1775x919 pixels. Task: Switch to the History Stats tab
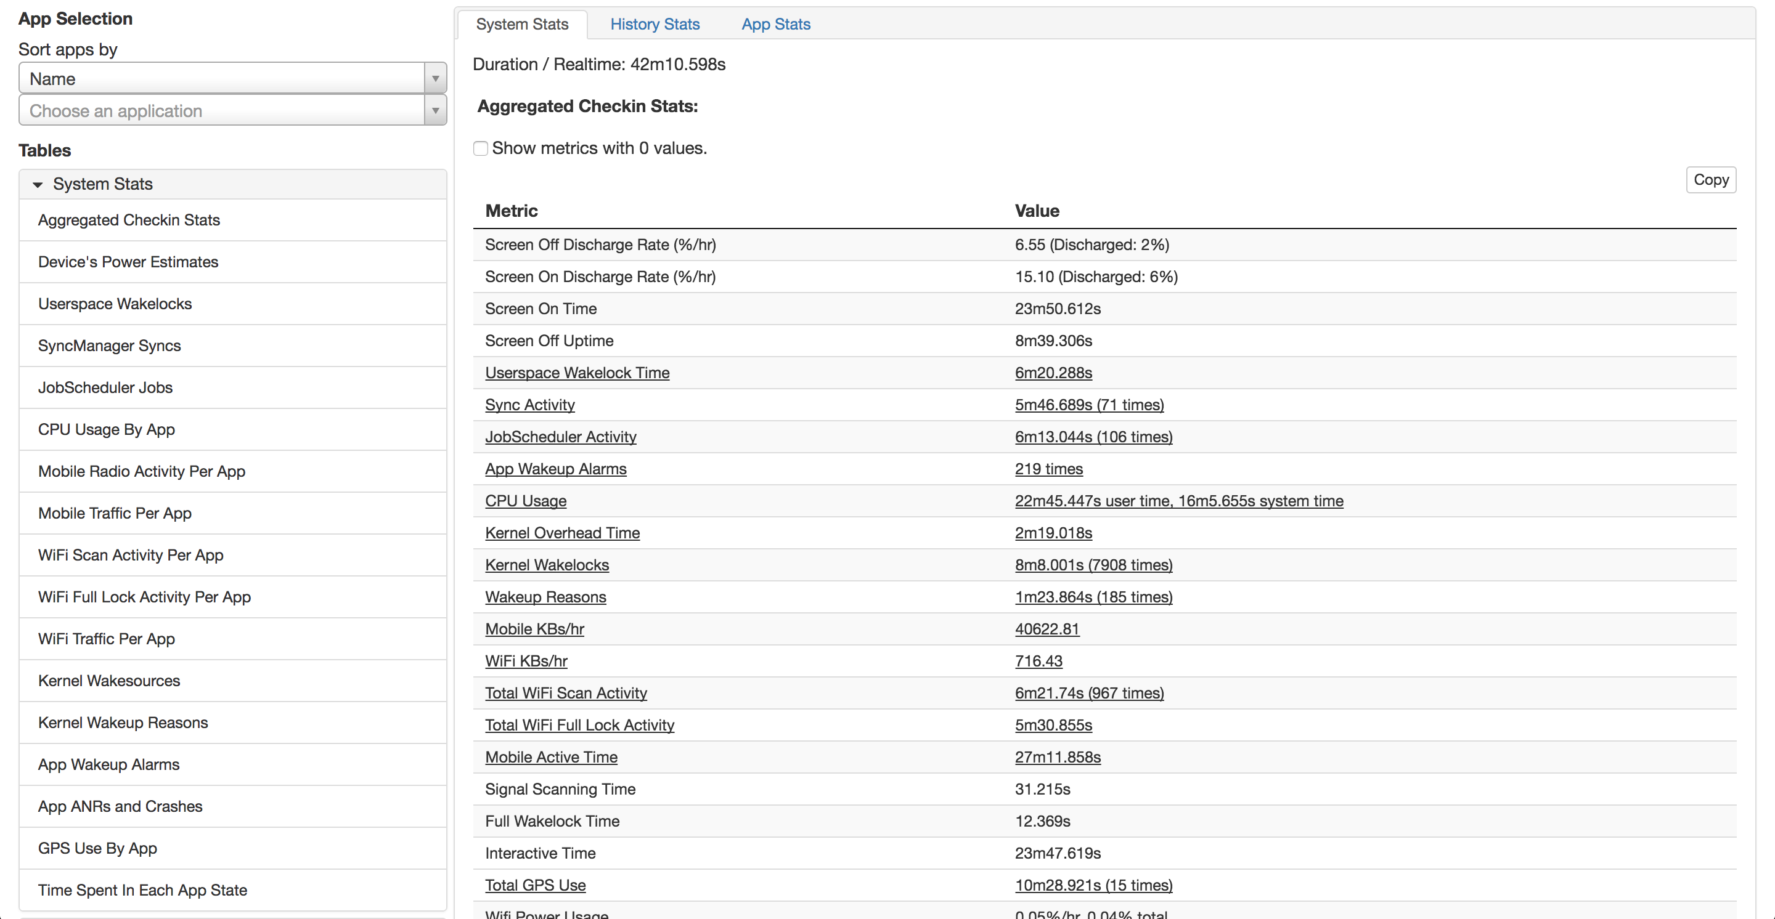click(x=654, y=24)
